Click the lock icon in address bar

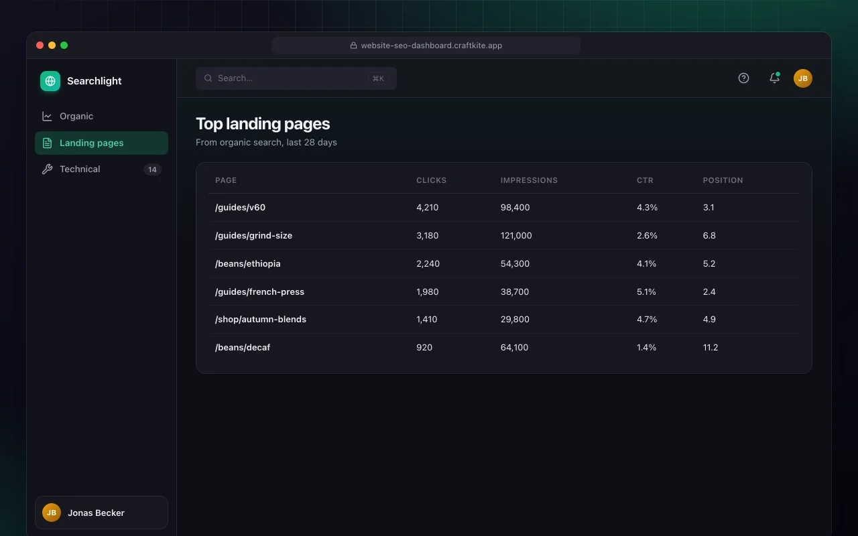click(x=353, y=46)
